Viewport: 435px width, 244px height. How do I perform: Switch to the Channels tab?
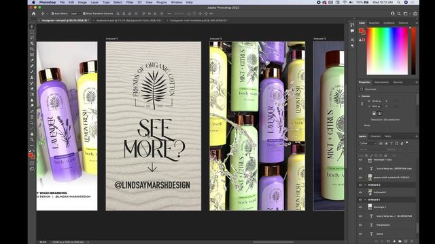[375, 136]
